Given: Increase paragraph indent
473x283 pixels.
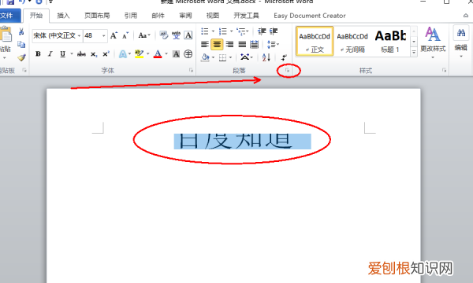Looking at the screenshot, I should (274, 31).
